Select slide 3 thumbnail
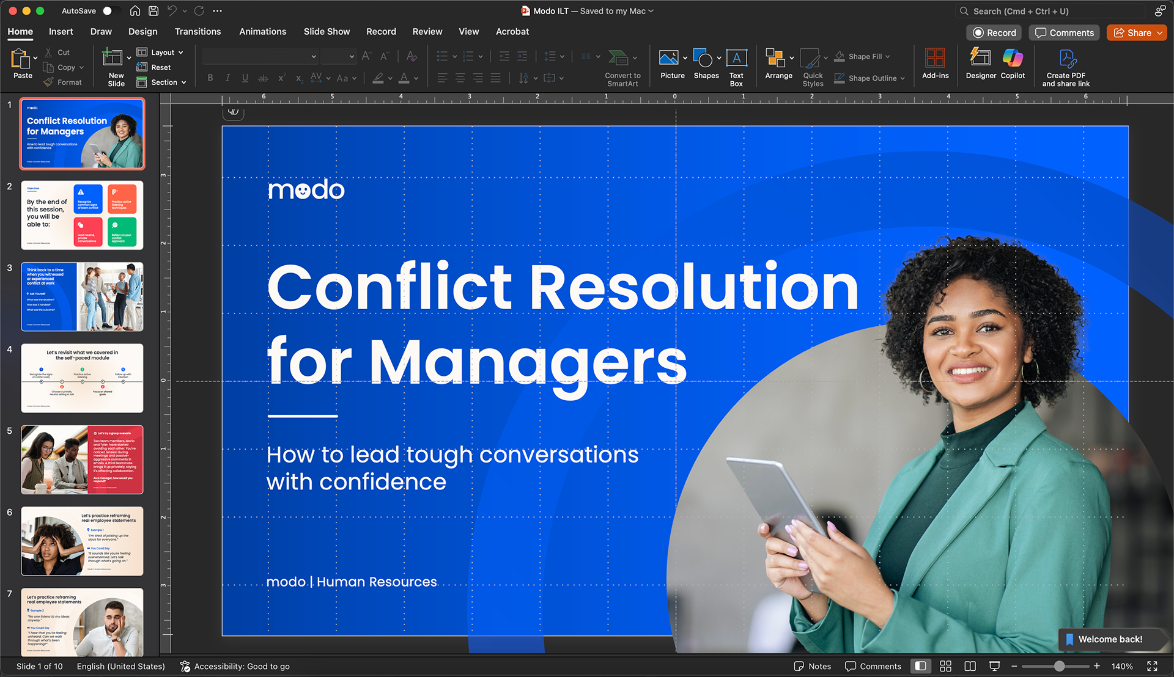Screen dimensions: 1174x677 (x=82, y=297)
